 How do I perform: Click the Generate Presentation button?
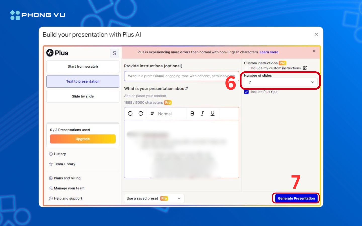click(x=296, y=198)
